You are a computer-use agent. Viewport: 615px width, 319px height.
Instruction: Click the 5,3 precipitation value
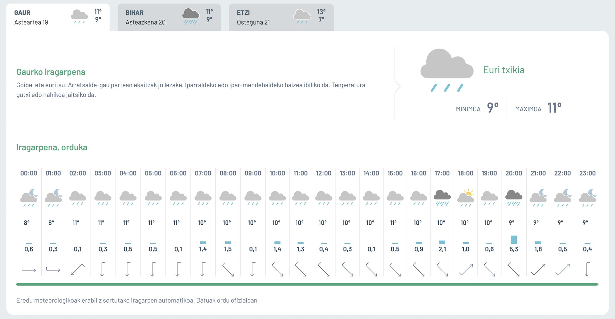click(514, 249)
